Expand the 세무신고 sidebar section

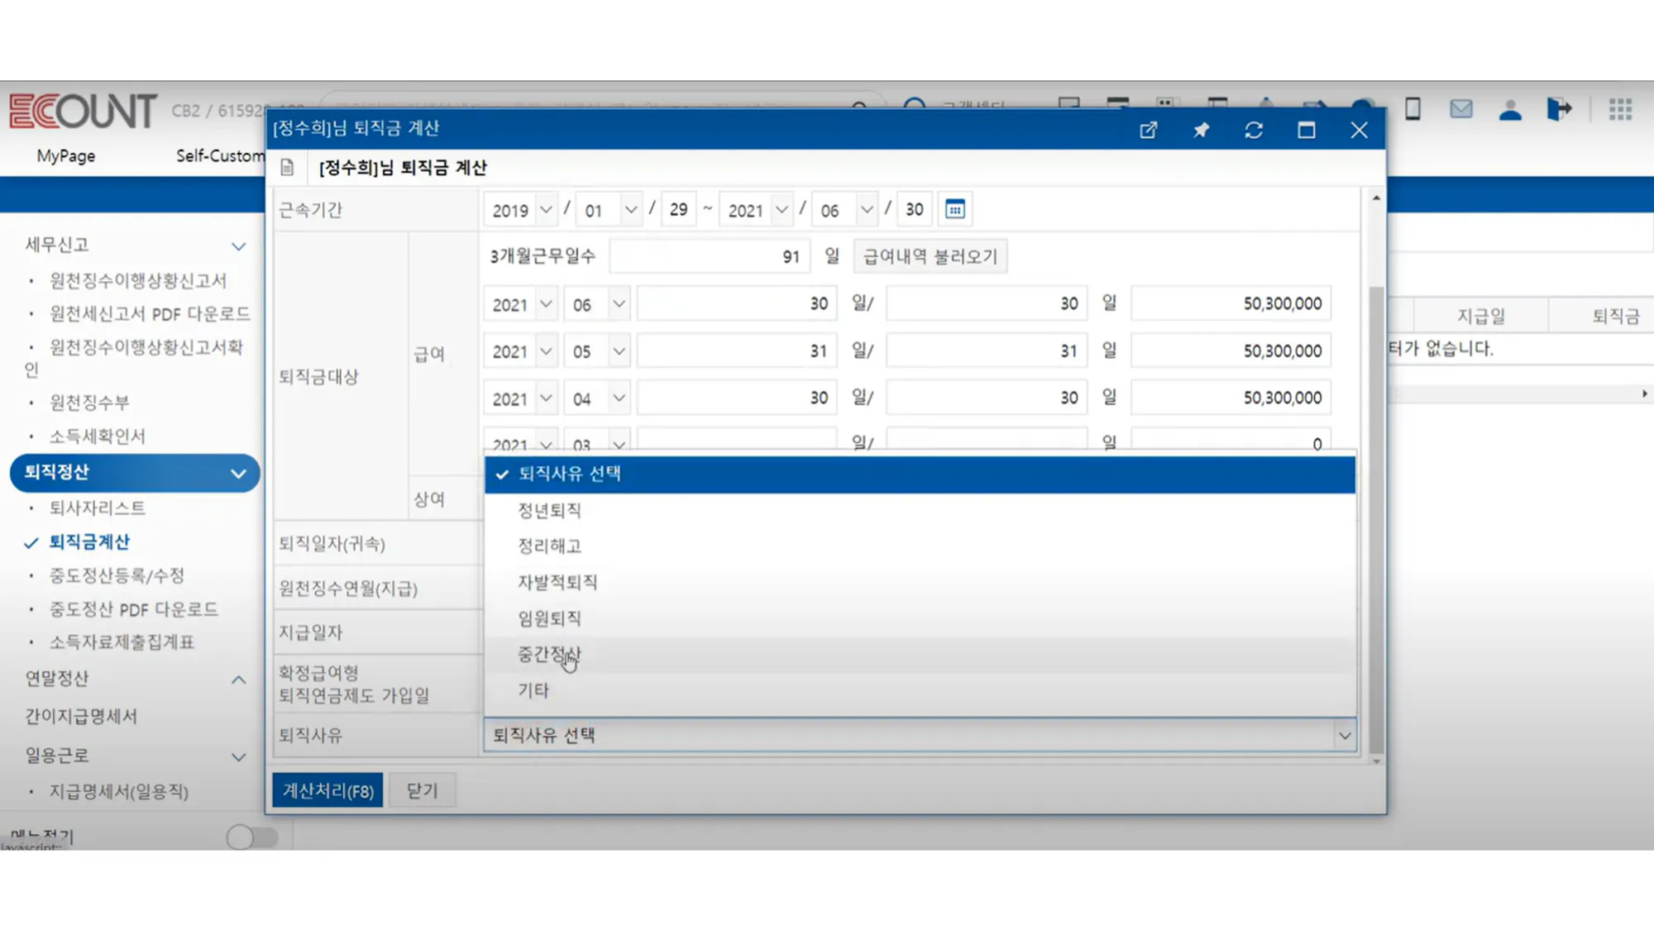[238, 246]
